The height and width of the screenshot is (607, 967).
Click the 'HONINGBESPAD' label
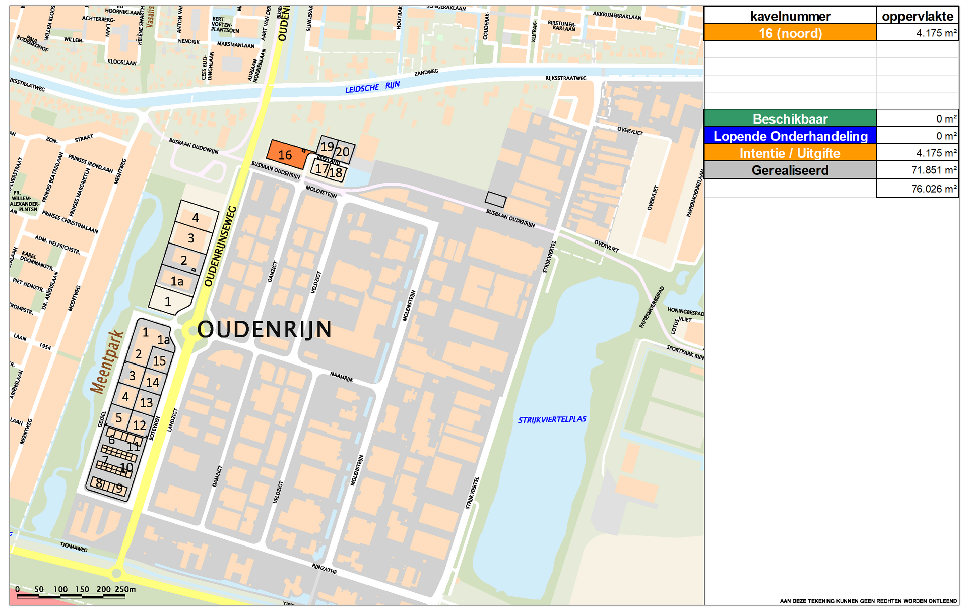685,312
